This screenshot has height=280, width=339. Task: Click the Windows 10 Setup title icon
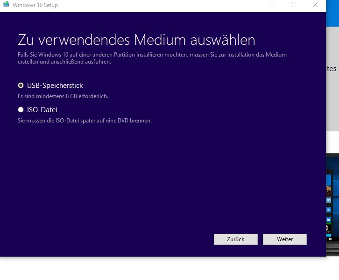point(6,4)
